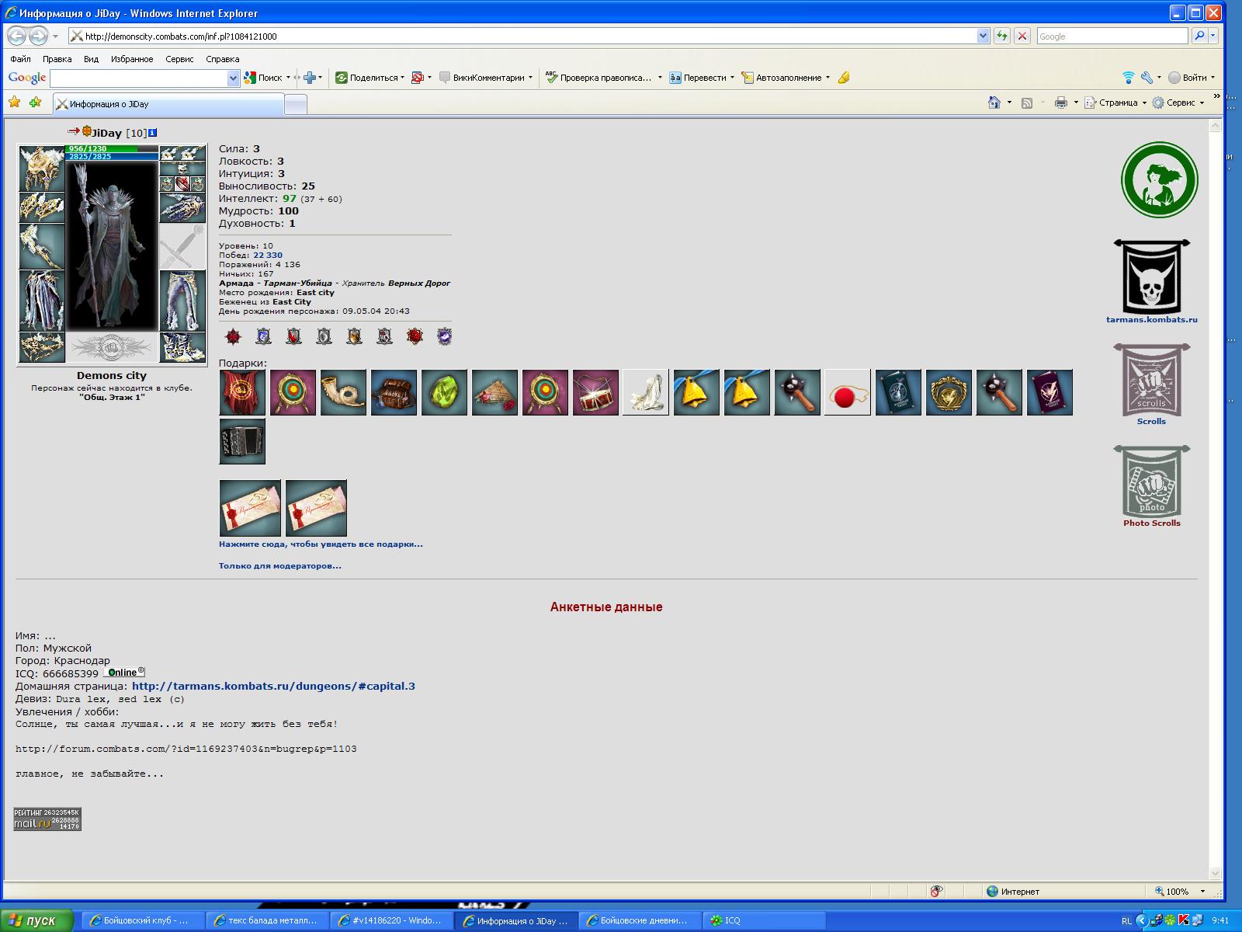1242x932 pixels.
Task: Open the home page dungeons link
Action: [x=273, y=686]
